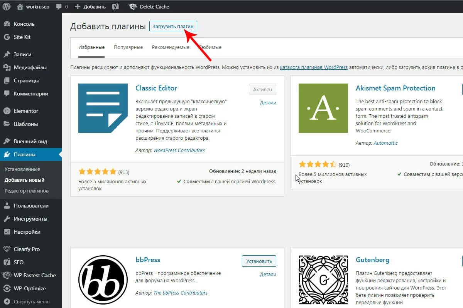The width and height of the screenshot is (463, 308).
Task: Click the Пользователи user icon
Action: pos(7,206)
